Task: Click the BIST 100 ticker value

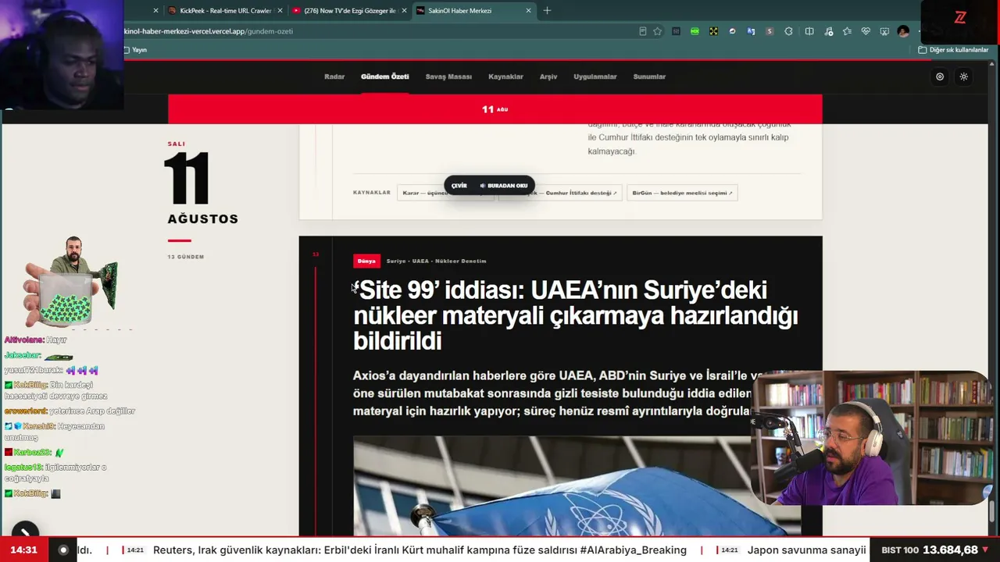Action: [x=950, y=550]
